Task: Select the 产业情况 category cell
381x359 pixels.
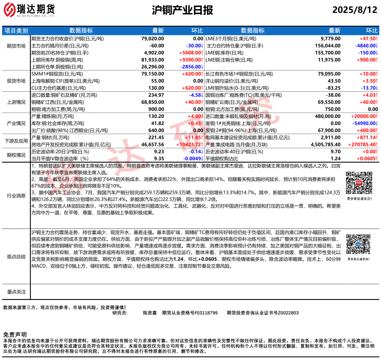Action: 16,123
